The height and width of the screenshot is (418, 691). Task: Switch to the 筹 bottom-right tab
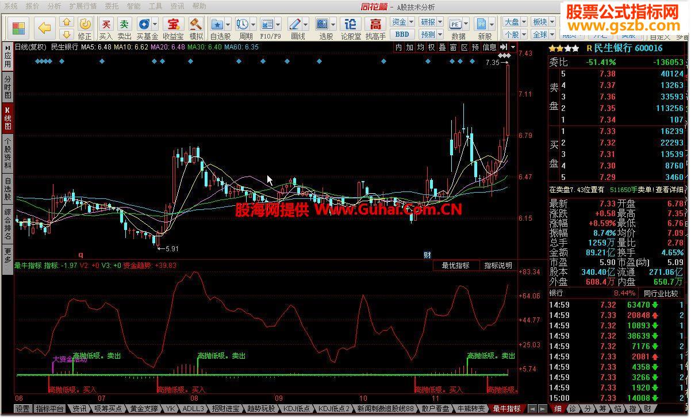(602, 409)
